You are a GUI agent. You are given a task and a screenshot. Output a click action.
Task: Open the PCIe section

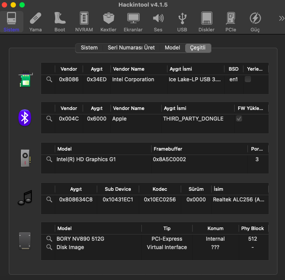(231, 22)
